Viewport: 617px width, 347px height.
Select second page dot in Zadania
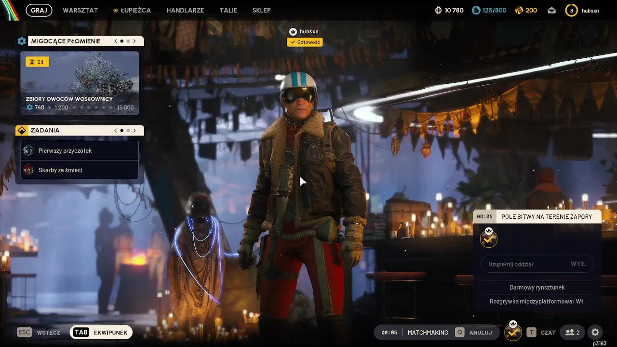point(128,131)
